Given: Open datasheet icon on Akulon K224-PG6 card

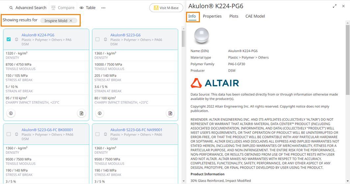Looking at the screenshot, I should pyautogui.click(x=81, y=113).
